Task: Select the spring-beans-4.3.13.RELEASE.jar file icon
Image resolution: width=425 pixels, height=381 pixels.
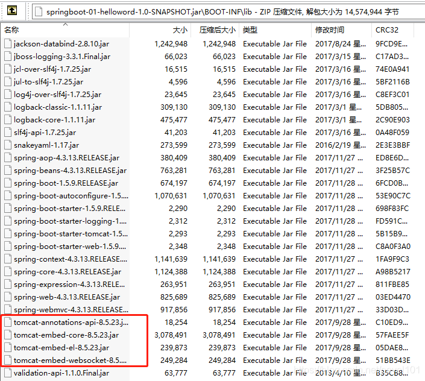Action: click(8, 171)
